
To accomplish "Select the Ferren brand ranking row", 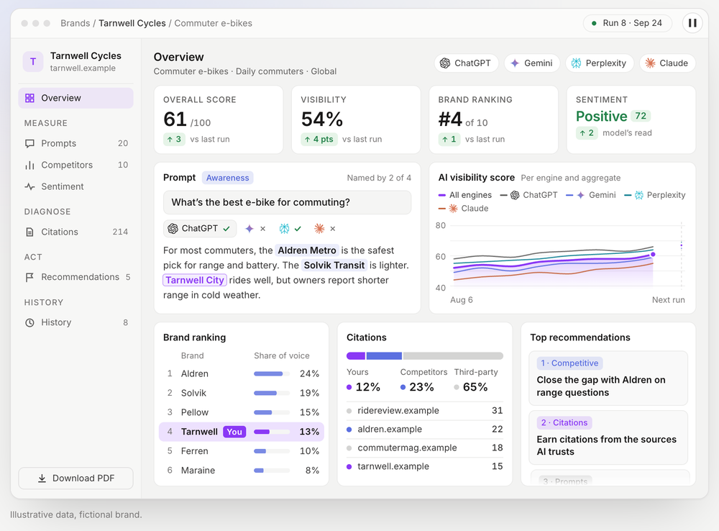I will 242,451.
